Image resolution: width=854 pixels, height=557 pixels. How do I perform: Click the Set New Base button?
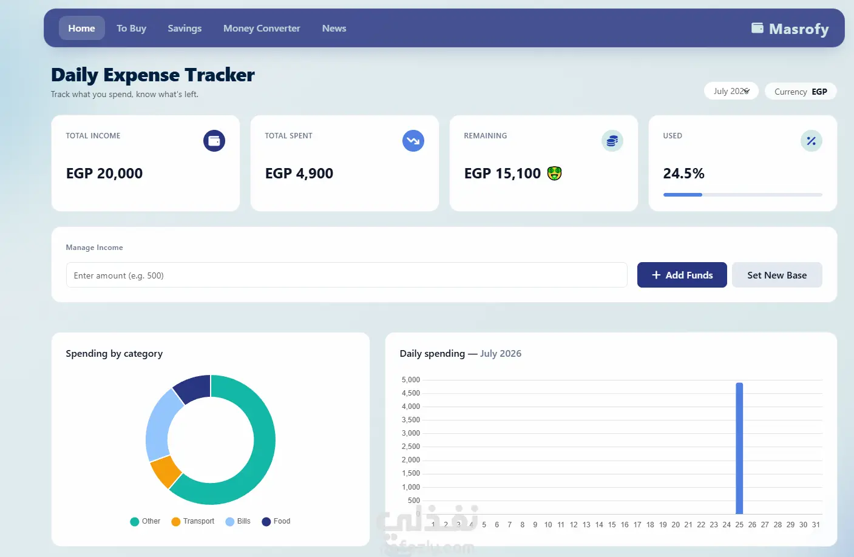tap(777, 275)
